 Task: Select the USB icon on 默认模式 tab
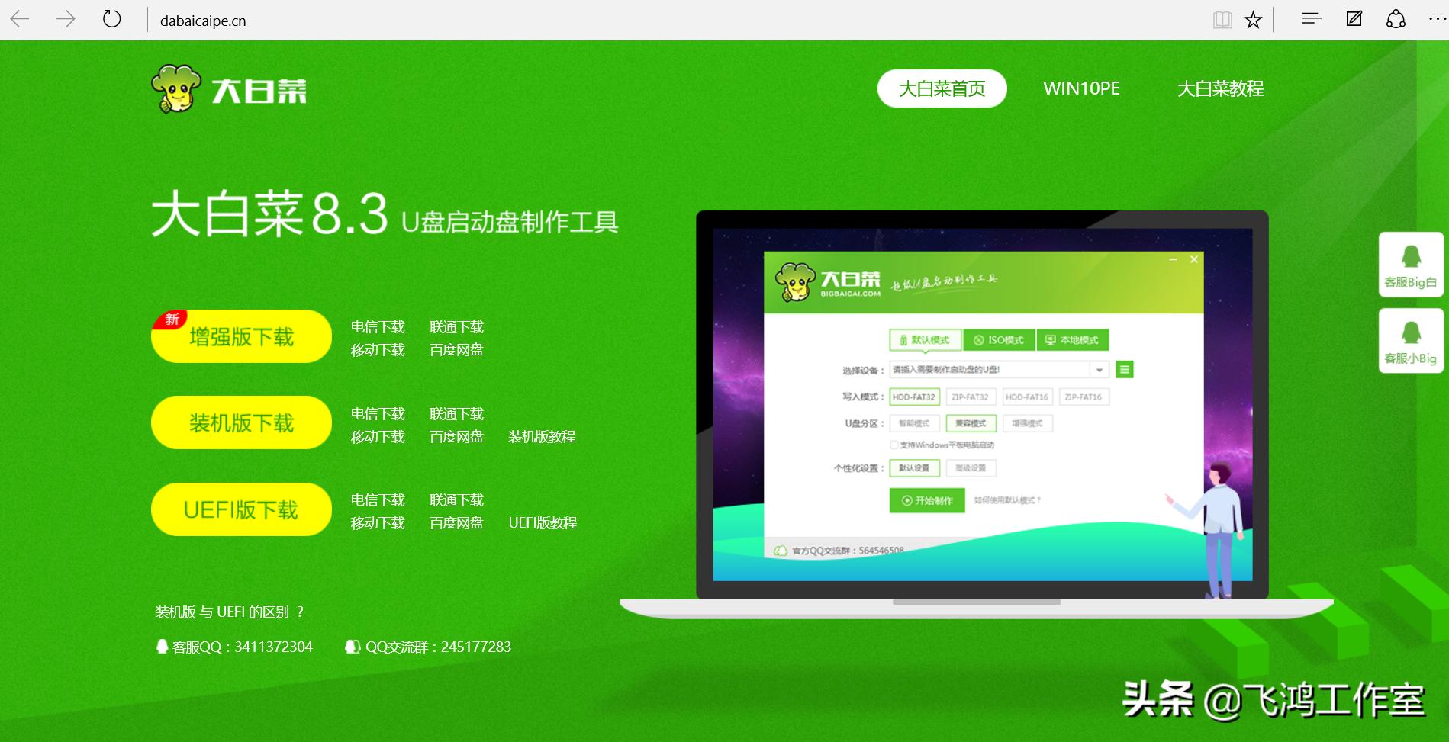tap(903, 340)
